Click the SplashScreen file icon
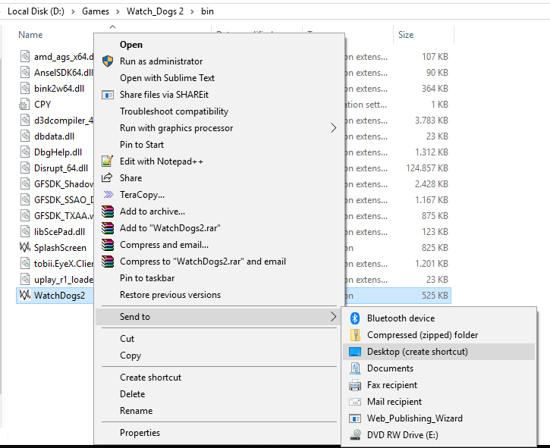The image size is (550, 448). pos(24,247)
